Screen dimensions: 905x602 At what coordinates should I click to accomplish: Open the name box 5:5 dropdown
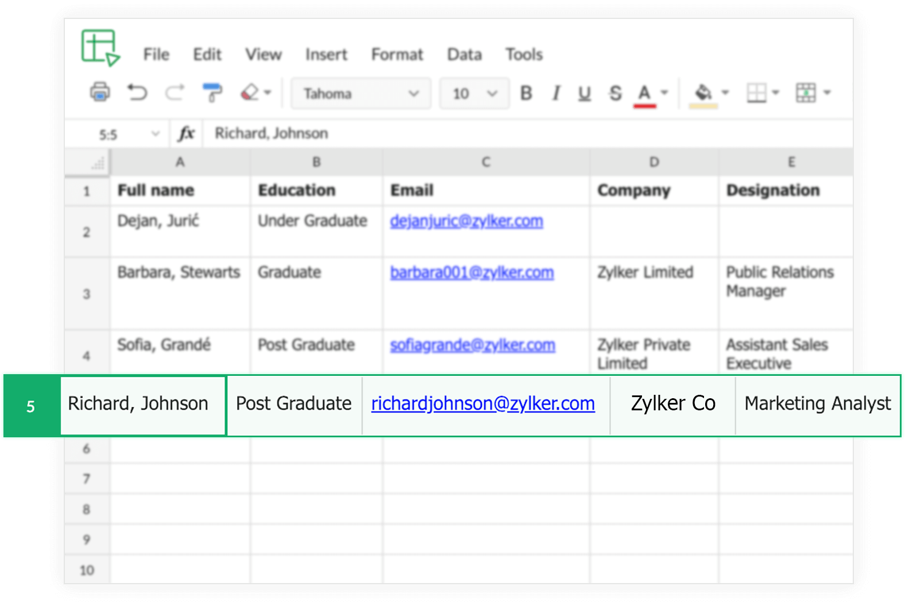[x=155, y=134]
